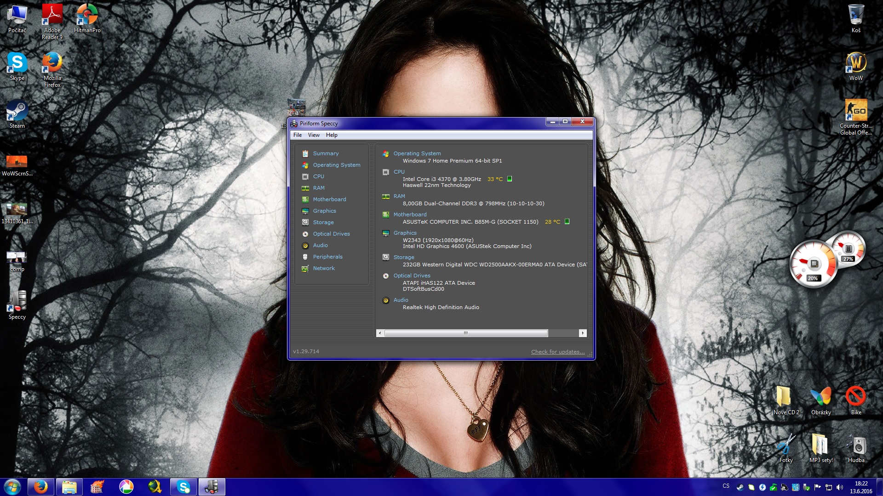Open the Help menu
The width and height of the screenshot is (883, 496).
pos(332,135)
